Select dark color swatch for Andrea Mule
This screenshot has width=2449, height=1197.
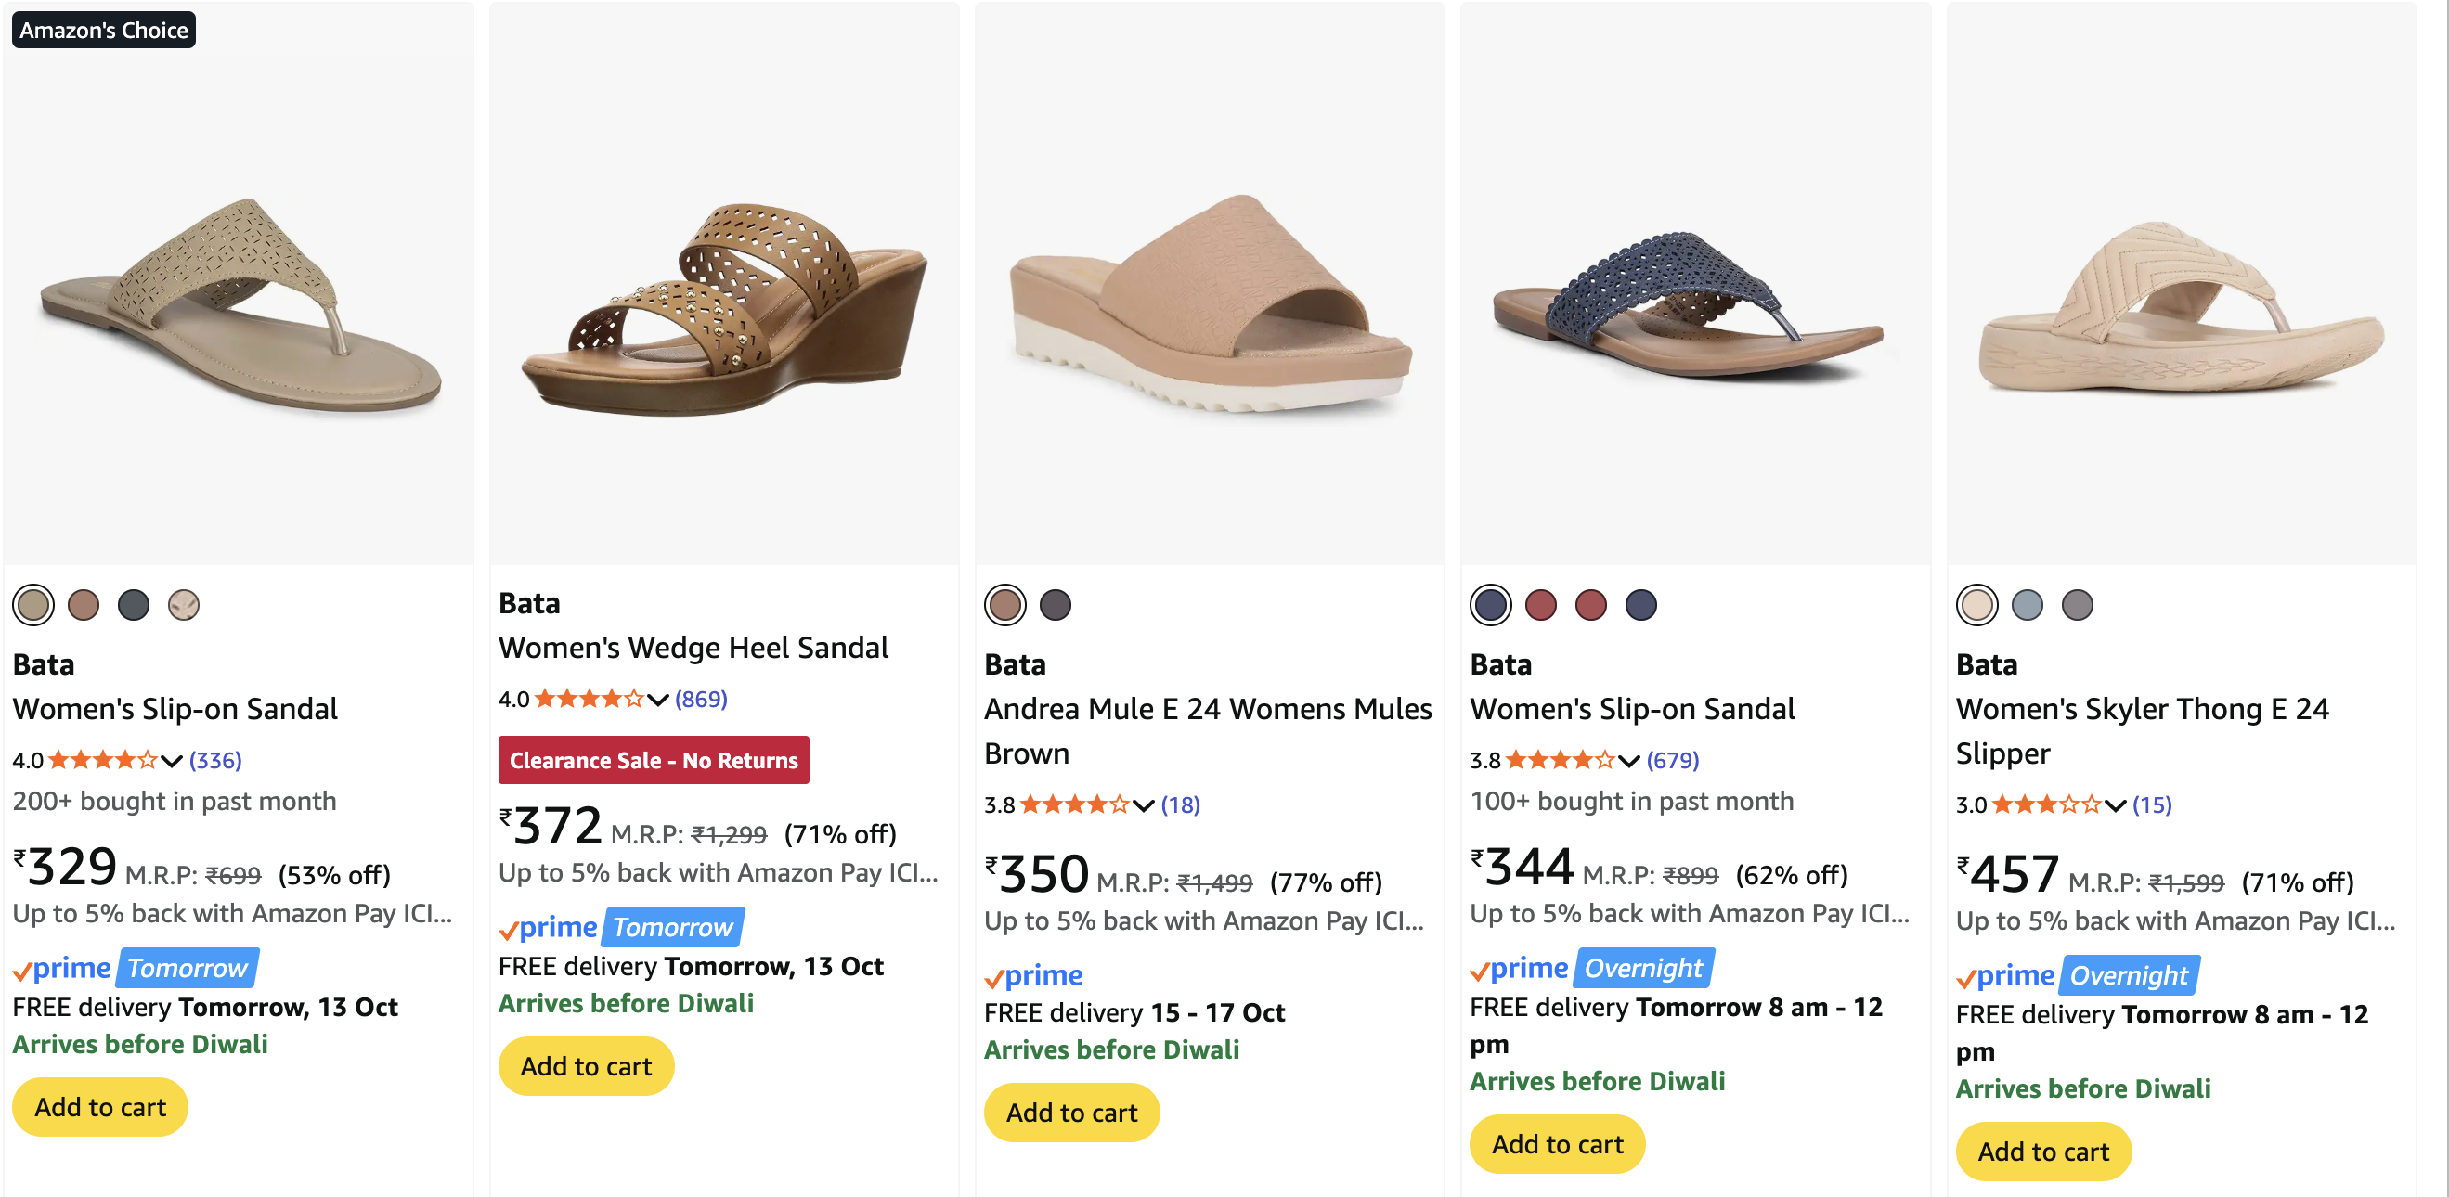click(x=1056, y=605)
